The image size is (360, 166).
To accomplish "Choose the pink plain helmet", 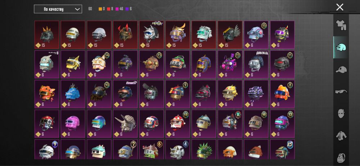I will [73, 124].
